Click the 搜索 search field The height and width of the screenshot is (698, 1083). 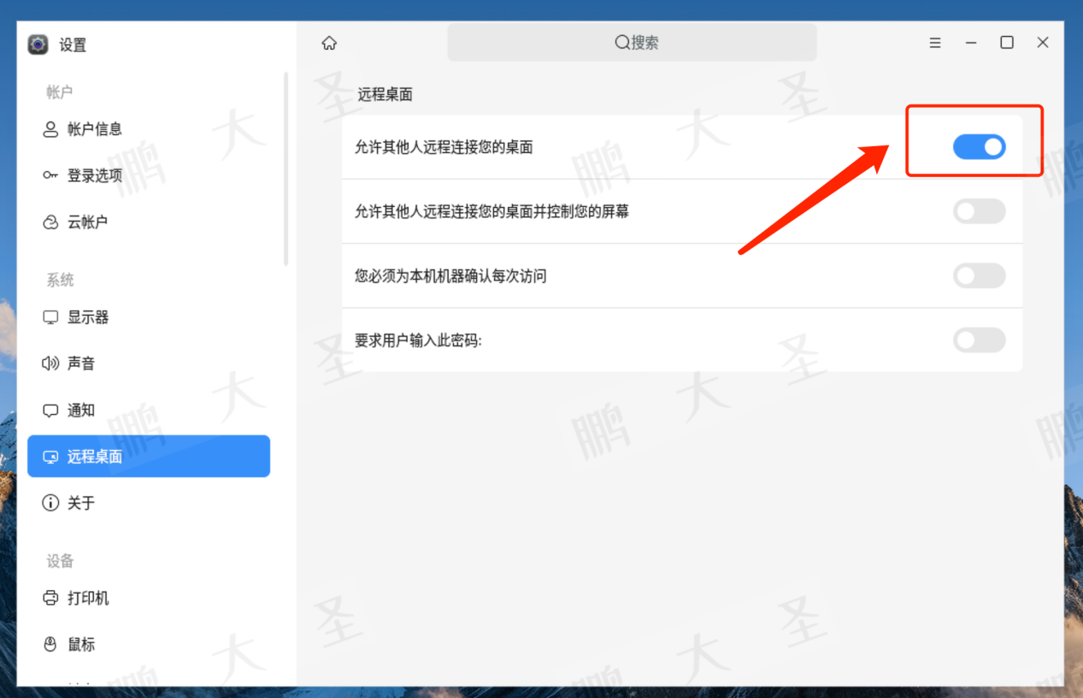tap(632, 43)
